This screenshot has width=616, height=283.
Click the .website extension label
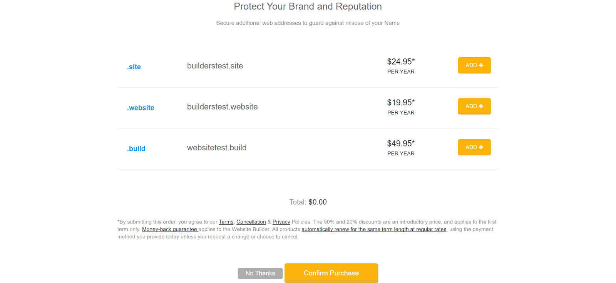[x=141, y=108]
